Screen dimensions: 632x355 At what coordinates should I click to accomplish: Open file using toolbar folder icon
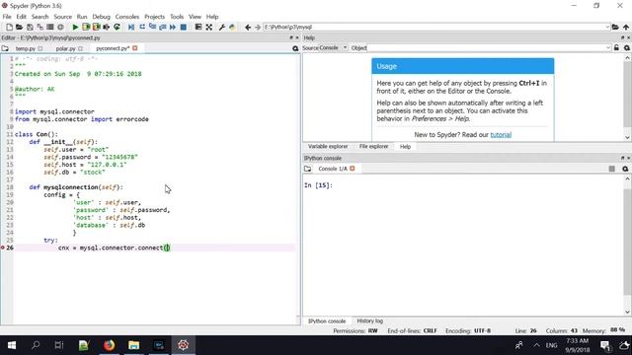coord(19,27)
